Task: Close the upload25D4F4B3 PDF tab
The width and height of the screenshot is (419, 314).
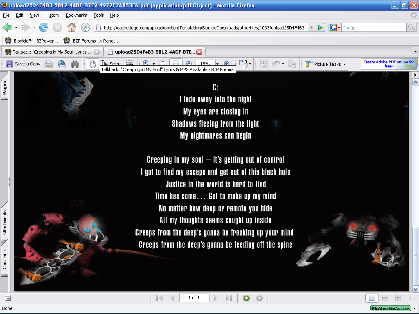Action: tap(199, 52)
